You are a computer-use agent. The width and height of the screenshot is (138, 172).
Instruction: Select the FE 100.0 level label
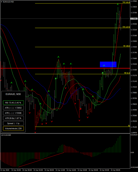point(127,46)
